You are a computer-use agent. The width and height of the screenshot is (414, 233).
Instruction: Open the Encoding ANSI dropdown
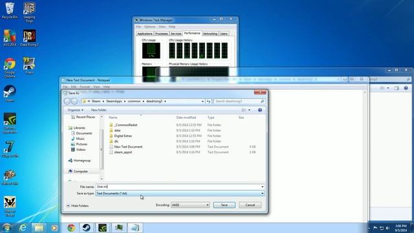pyautogui.click(x=190, y=205)
